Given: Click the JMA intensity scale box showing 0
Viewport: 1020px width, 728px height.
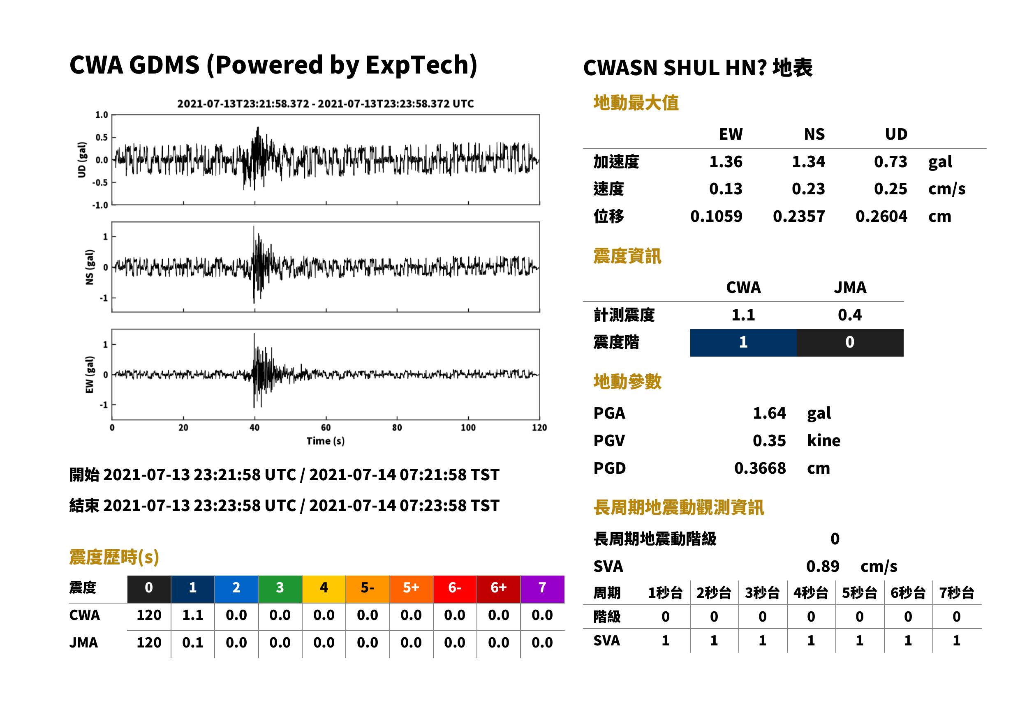Looking at the screenshot, I should click(850, 343).
